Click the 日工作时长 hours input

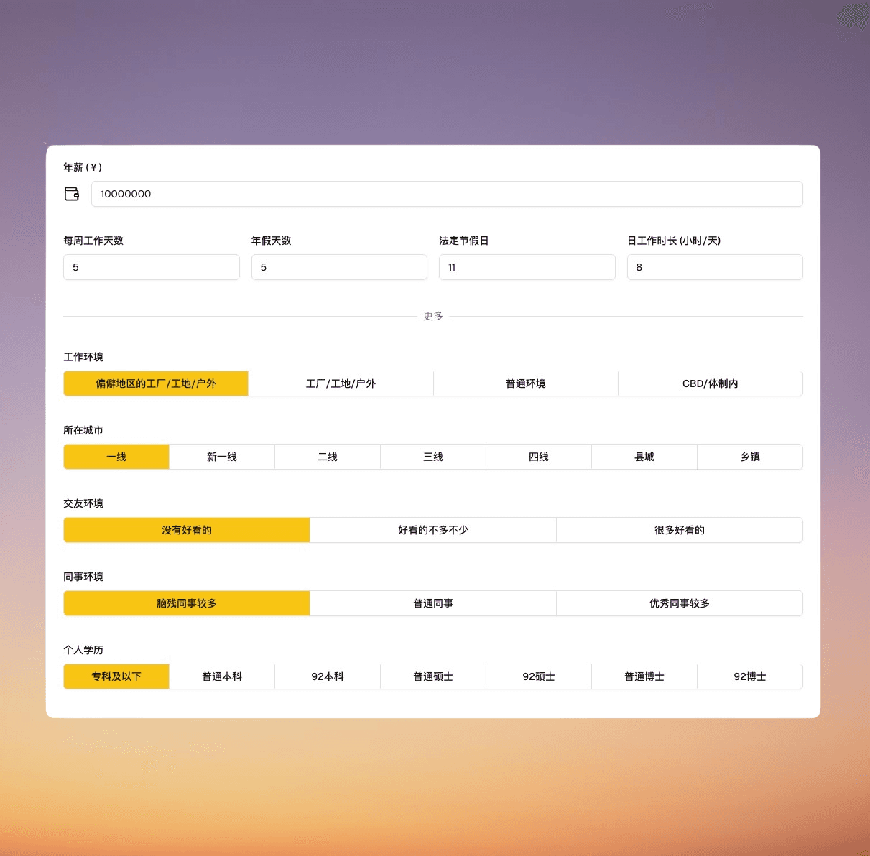pyautogui.click(x=714, y=267)
